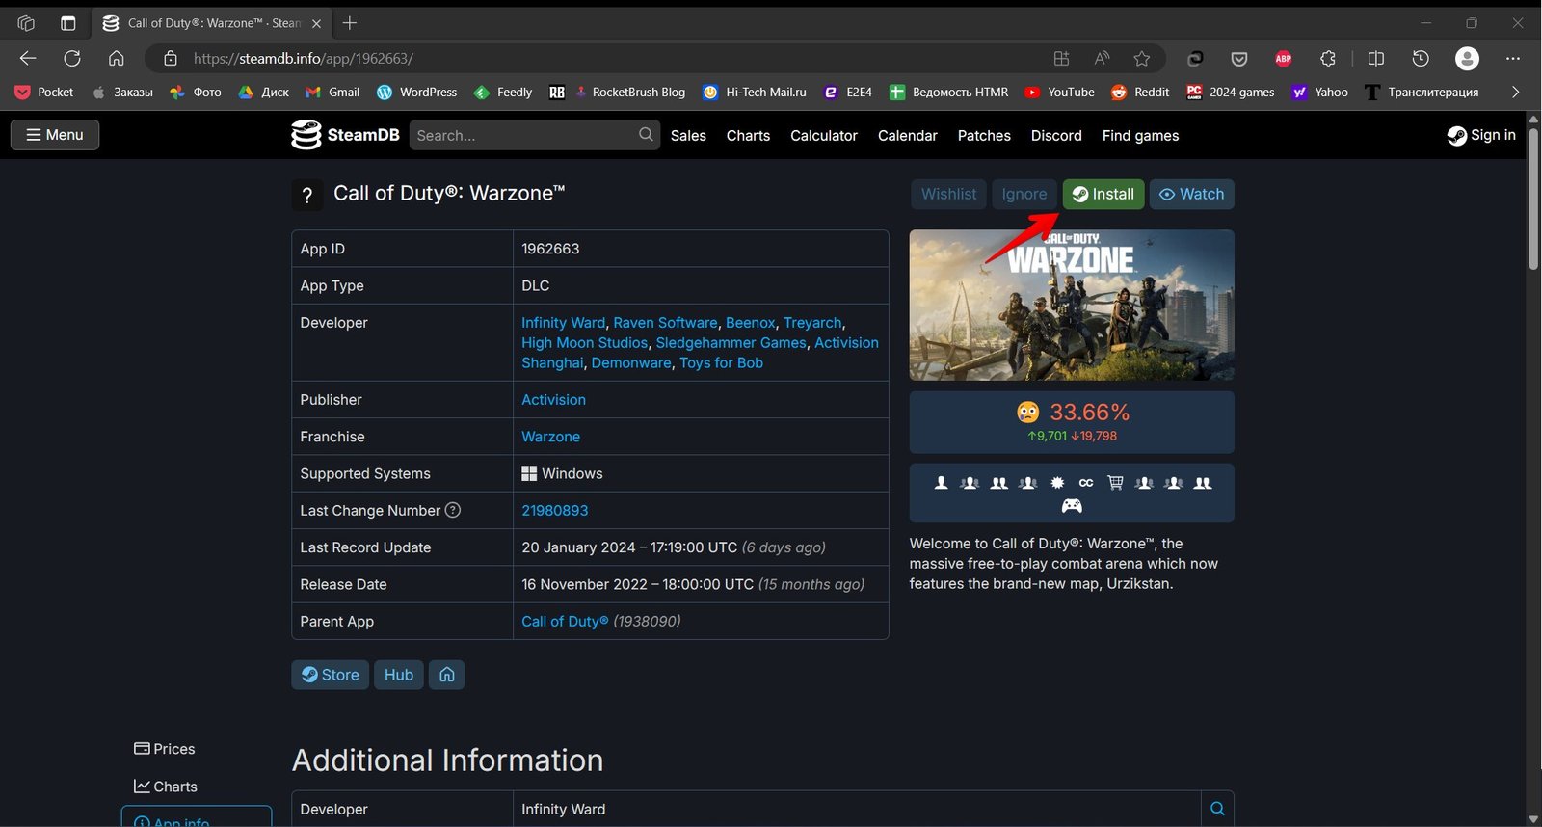Image resolution: width=1542 pixels, height=827 pixels.
Task: Click the shopping cart in-app purchases icon
Action: click(x=1115, y=483)
